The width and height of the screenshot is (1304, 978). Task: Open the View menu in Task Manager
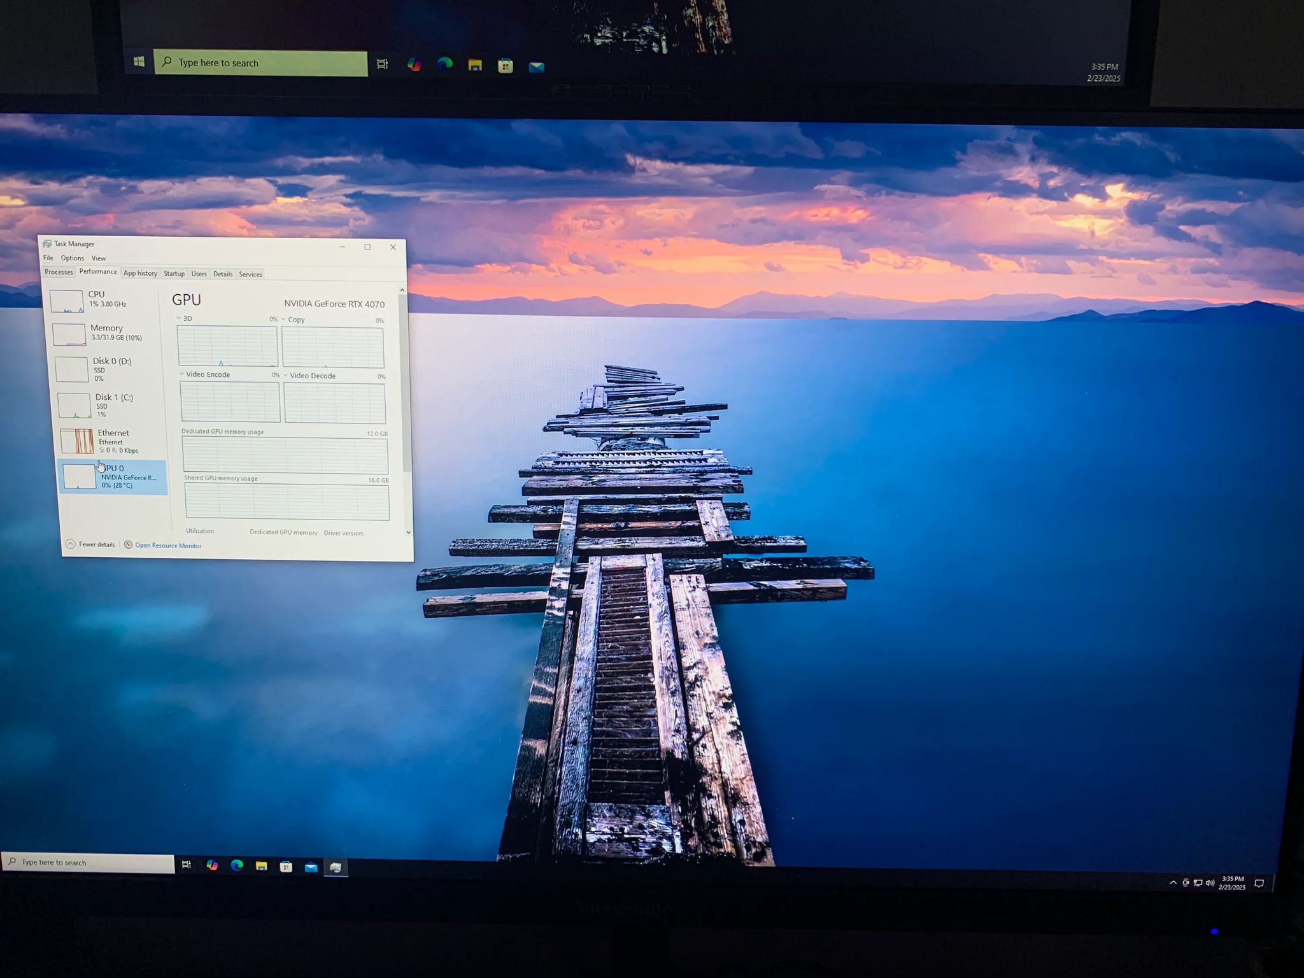[99, 259]
